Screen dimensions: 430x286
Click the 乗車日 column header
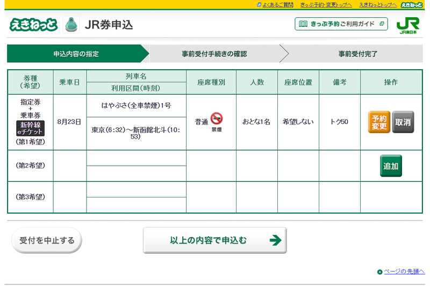pos(69,82)
